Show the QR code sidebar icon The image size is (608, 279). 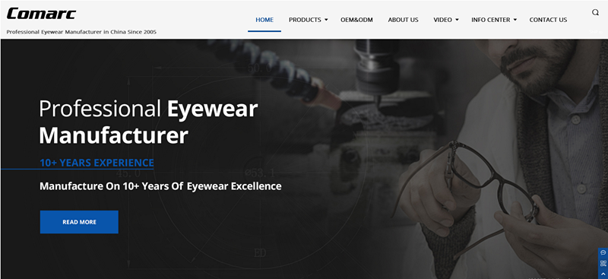pos(603,264)
